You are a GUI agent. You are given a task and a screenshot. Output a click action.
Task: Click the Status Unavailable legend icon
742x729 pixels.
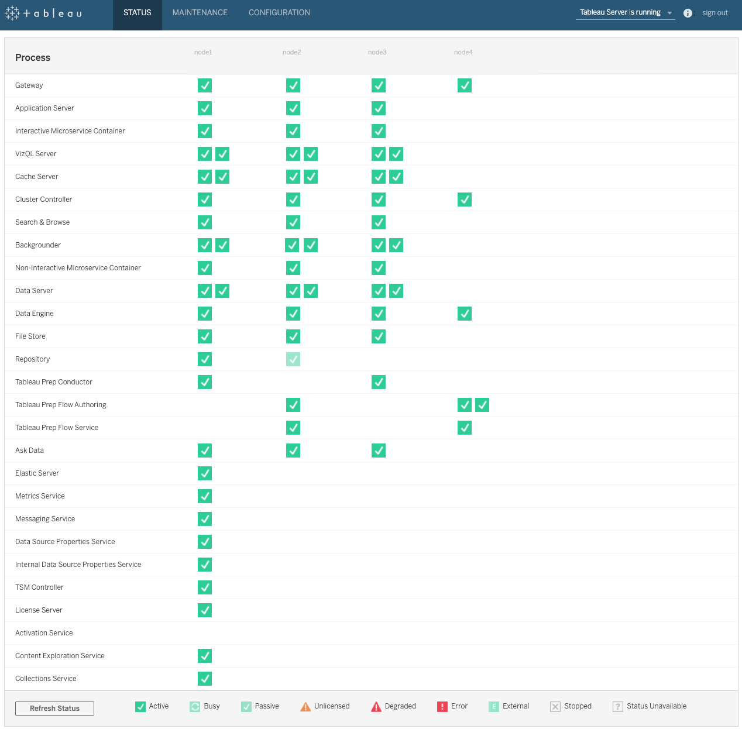tap(618, 707)
